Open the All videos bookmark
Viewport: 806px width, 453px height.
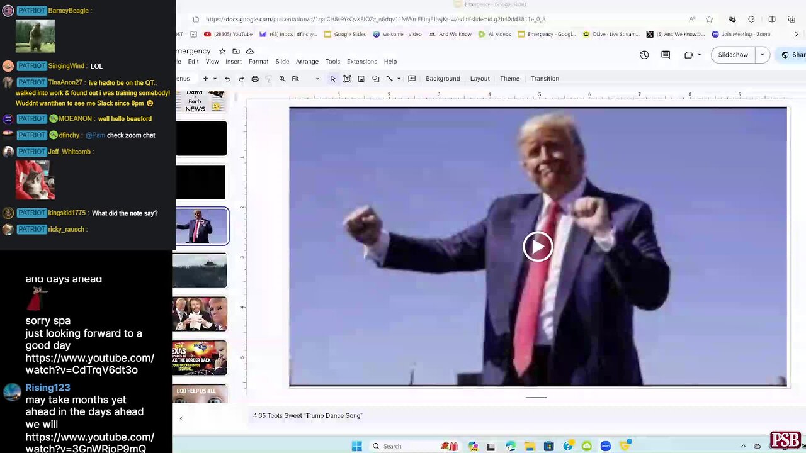494,35
